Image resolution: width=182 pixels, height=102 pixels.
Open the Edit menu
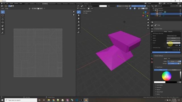click(7, 3)
